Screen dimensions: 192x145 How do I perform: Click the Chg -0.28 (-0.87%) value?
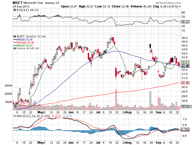165,6
